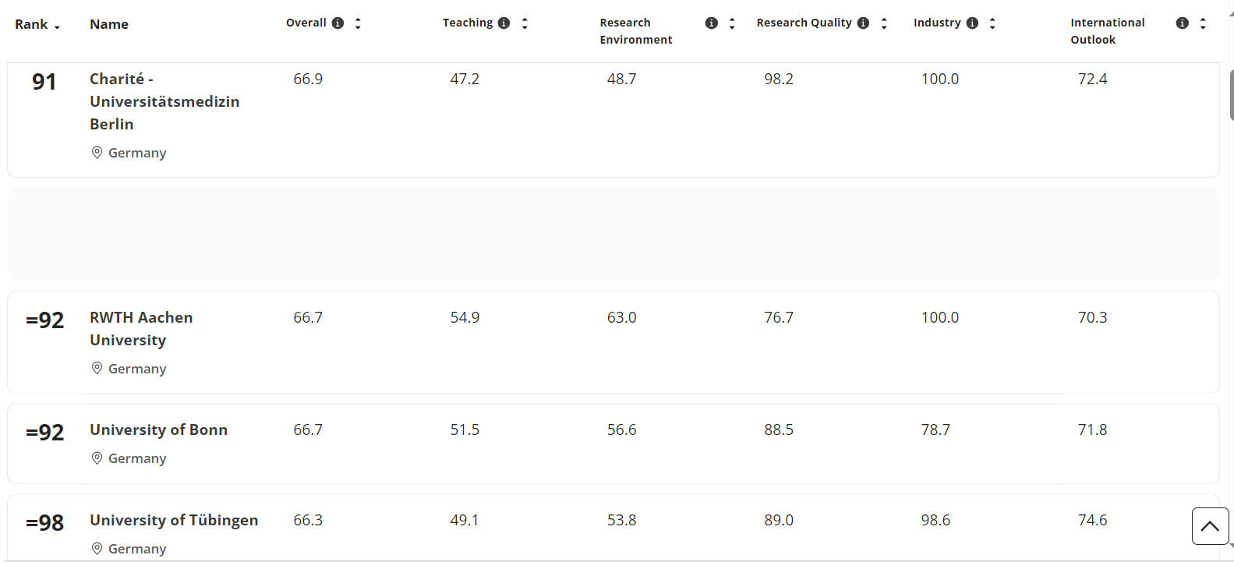Click the Overall column info icon
This screenshot has width=1234, height=562.
point(338,23)
